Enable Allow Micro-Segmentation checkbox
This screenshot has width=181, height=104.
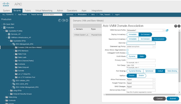tap(127, 50)
